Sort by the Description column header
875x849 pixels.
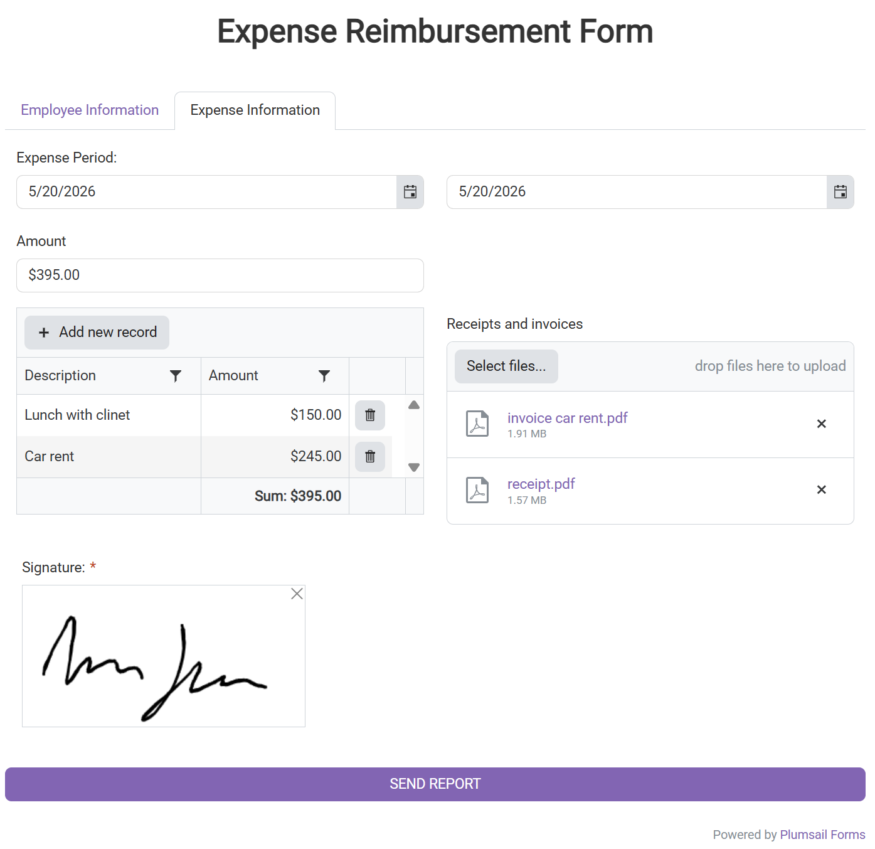click(x=60, y=376)
